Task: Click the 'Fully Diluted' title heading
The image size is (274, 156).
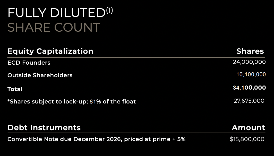Action: coord(56,13)
